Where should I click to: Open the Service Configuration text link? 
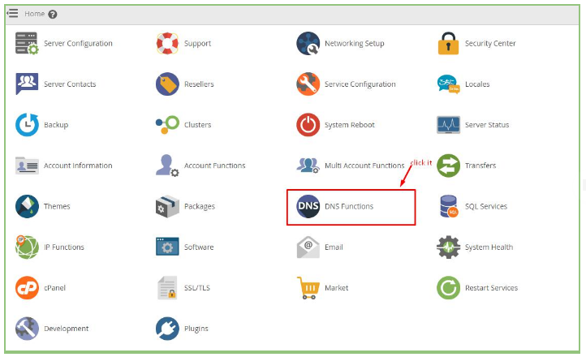pyautogui.click(x=360, y=84)
